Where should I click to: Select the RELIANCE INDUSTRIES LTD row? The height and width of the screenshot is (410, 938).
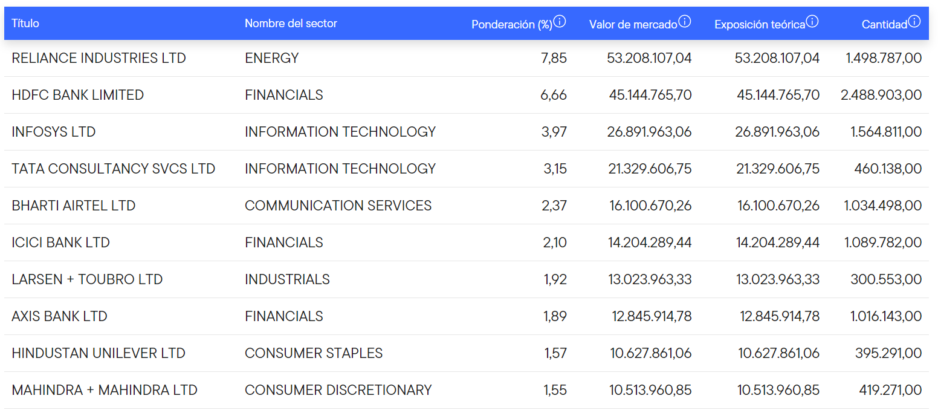[99, 58]
